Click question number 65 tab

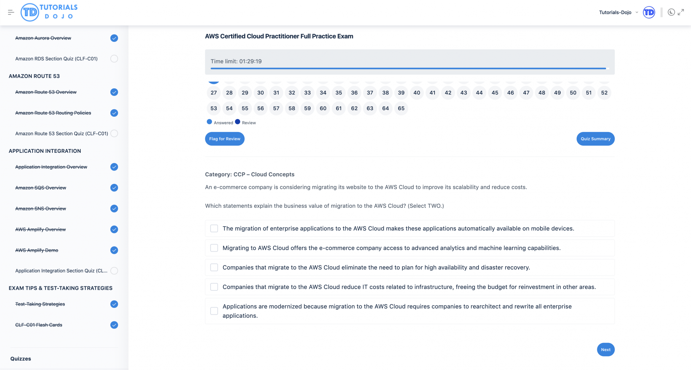click(x=401, y=108)
